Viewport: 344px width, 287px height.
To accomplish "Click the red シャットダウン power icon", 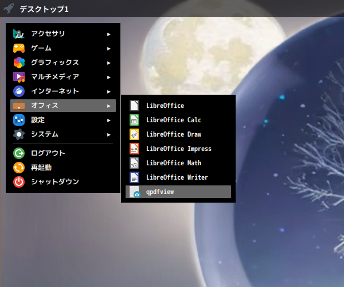I will (x=19, y=182).
